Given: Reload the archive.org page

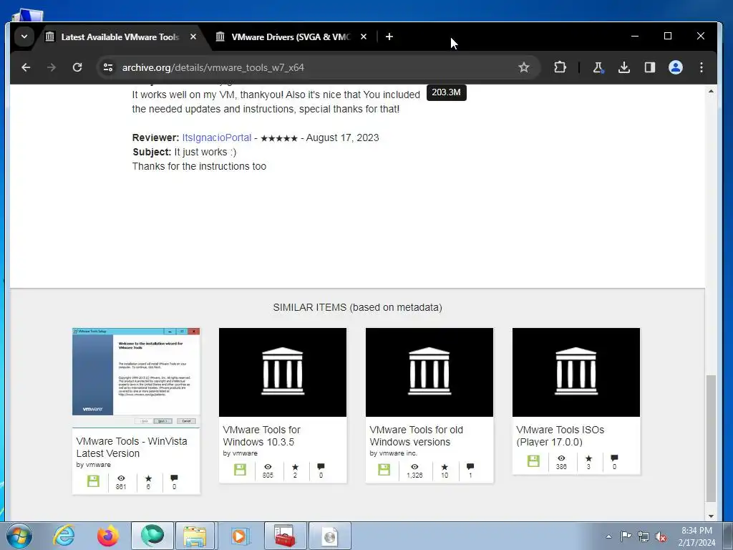Looking at the screenshot, I should point(77,67).
